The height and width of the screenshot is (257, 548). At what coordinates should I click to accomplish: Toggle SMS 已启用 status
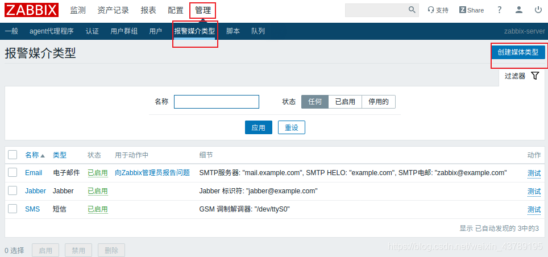point(98,209)
